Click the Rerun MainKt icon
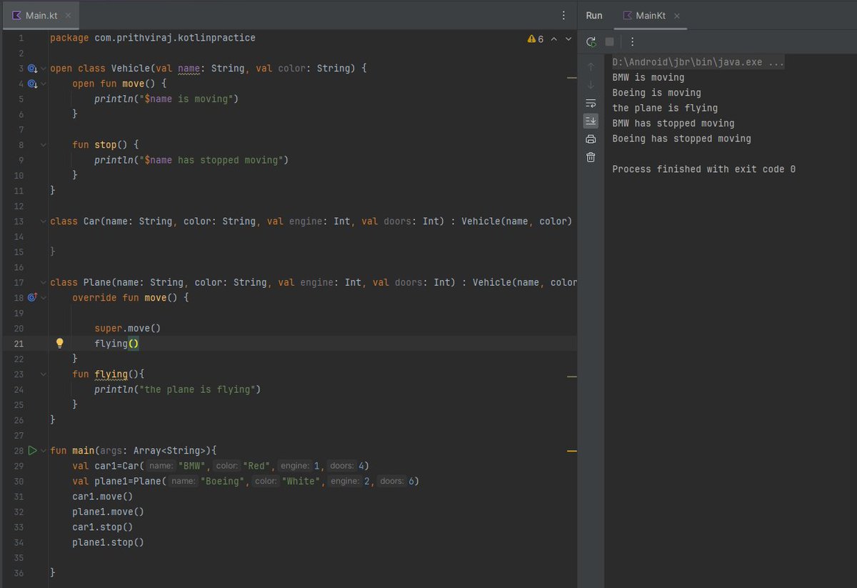 click(x=591, y=41)
